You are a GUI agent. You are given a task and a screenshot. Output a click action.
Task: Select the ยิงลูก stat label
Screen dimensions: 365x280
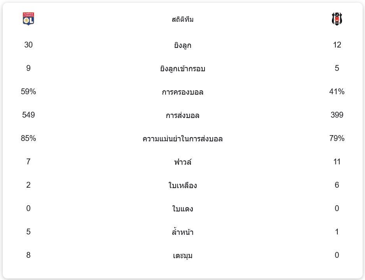pyautogui.click(x=182, y=45)
